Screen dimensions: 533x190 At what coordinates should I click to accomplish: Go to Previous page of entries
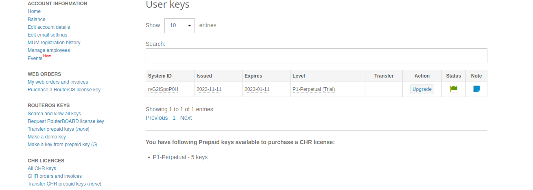click(x=157, y=118)
